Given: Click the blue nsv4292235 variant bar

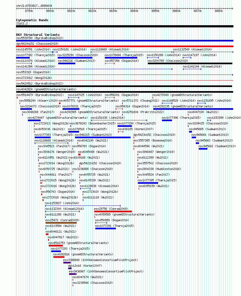Looking at the screenshot, I should point(193,109).
